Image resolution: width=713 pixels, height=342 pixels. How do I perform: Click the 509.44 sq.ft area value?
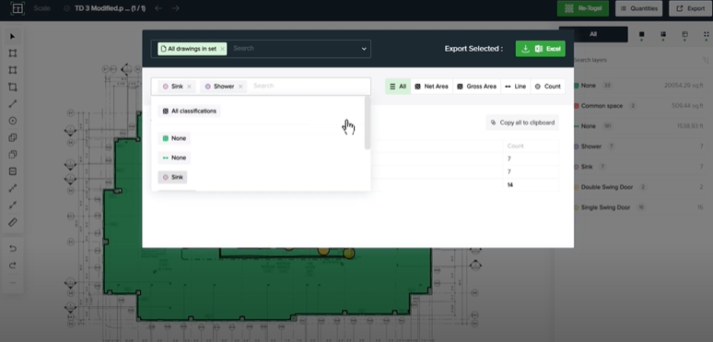687,106
